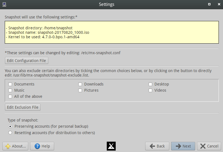The width and height of the screenshot is (223, 152).
Task: Tick the Music checkbox
Action: point(10,91)
